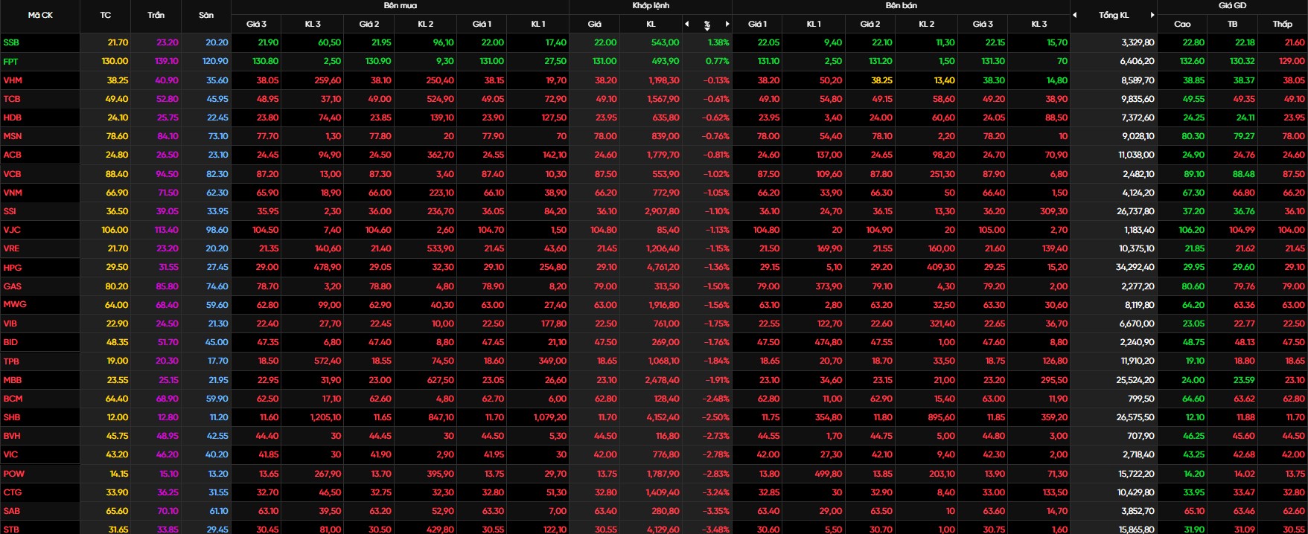This screenshot has height=534, width=1308.
Task: Open the BVH stock symbol
Action: click(x=12, y=436)
